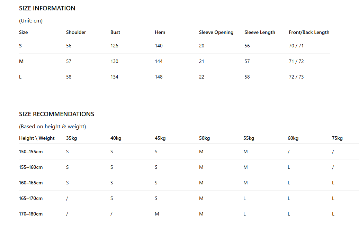Click the 170–180cm height row label
Screen dimensions: 359x229
pos(31,214)
